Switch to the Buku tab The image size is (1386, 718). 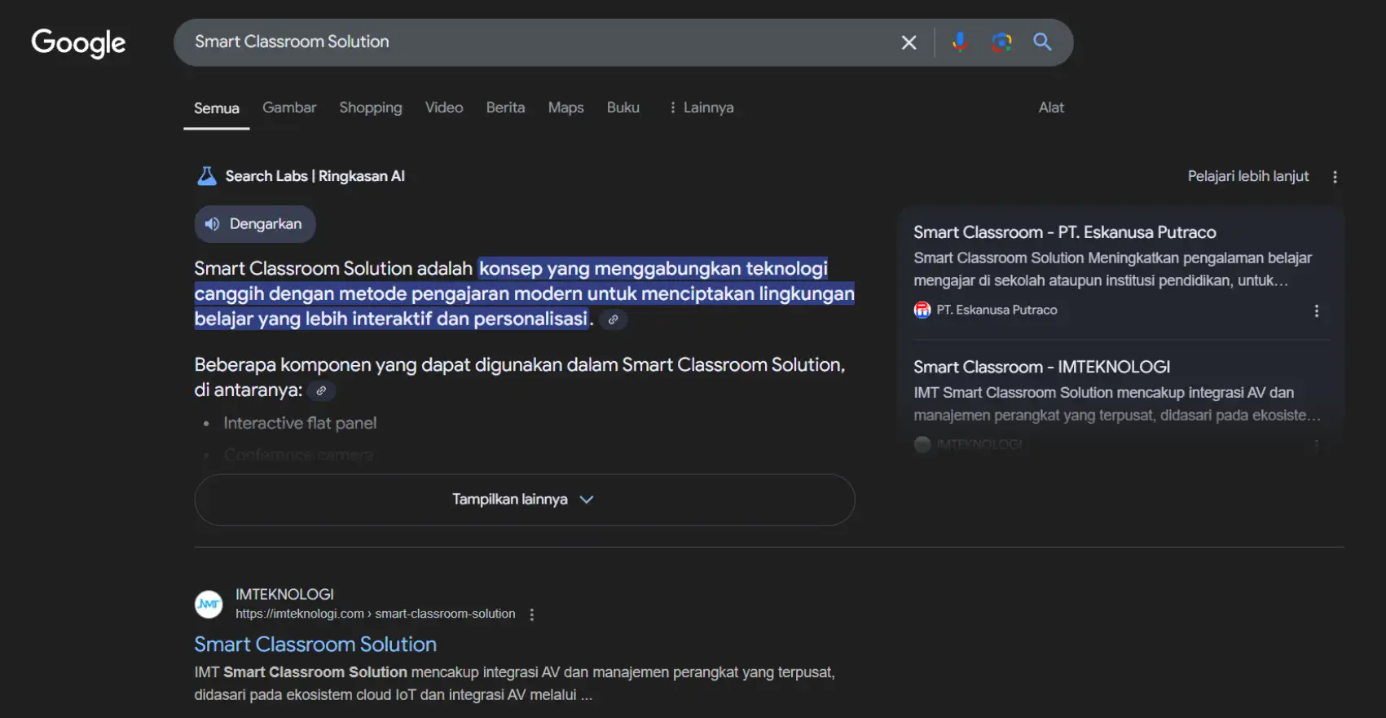(x=623, y=108)
